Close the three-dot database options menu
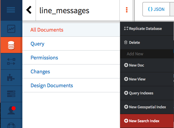174x128 pixels. point(127,10)
